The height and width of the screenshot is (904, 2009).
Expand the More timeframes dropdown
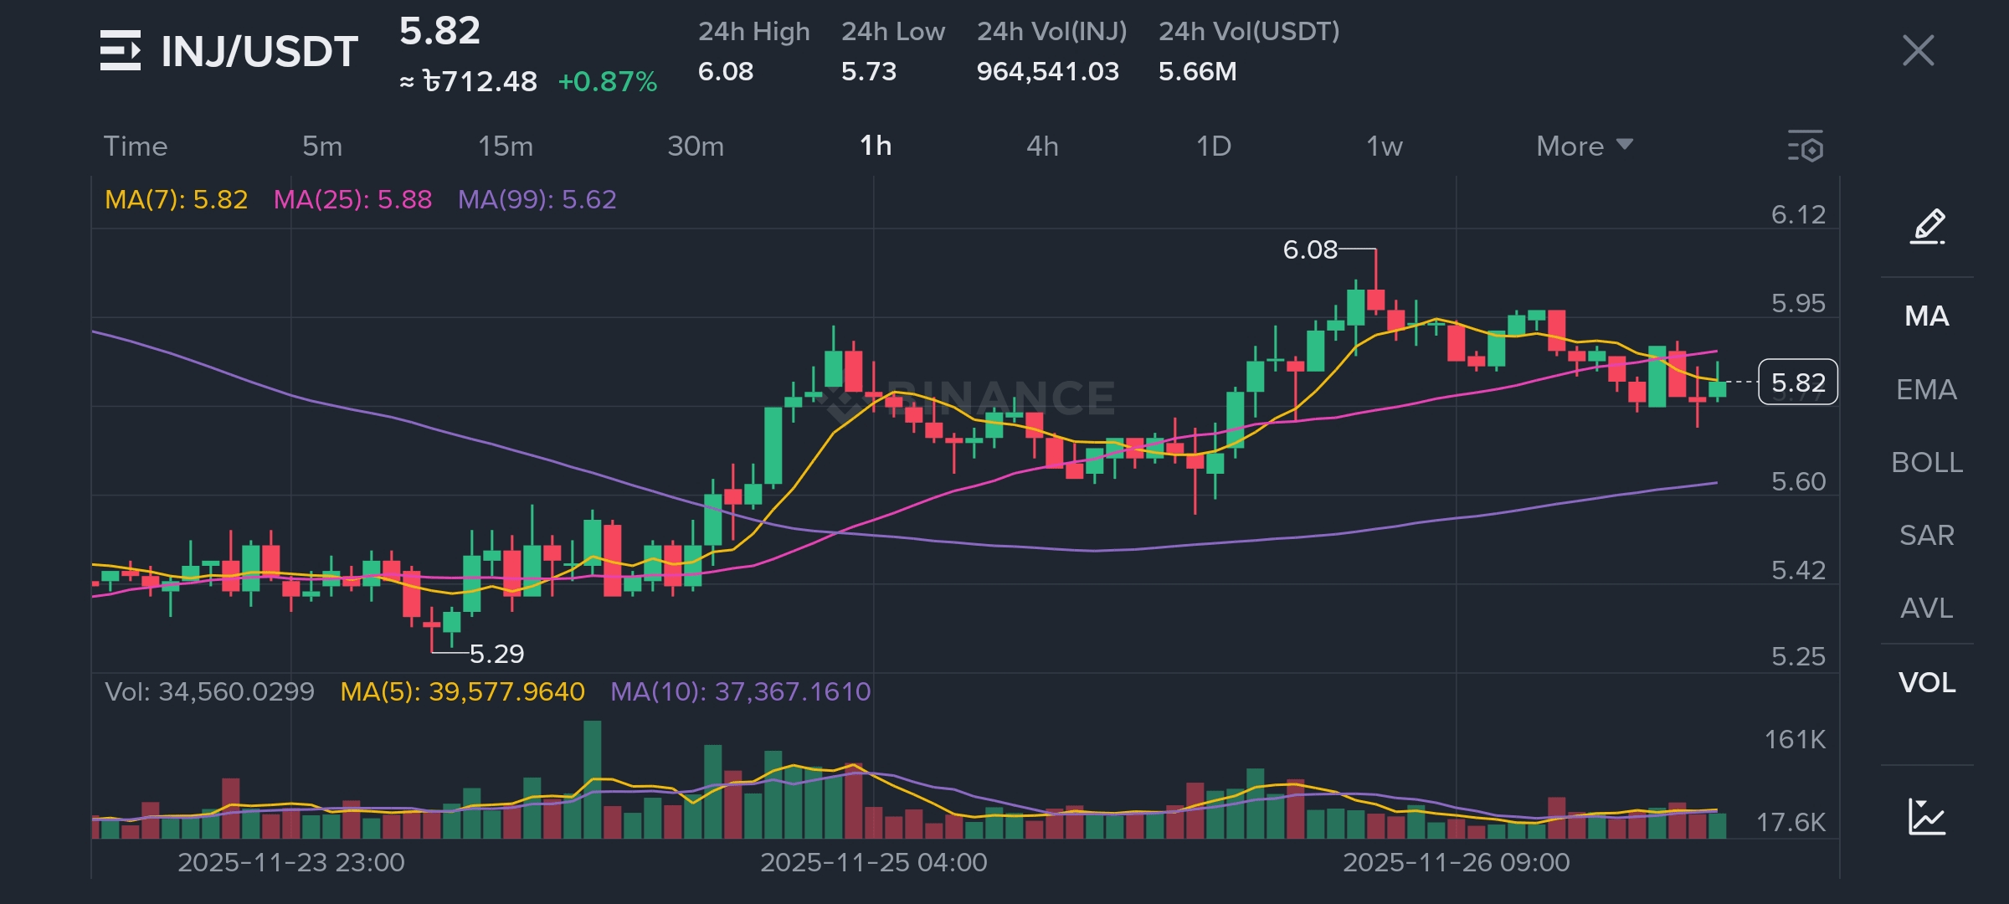click(1584, 146)
